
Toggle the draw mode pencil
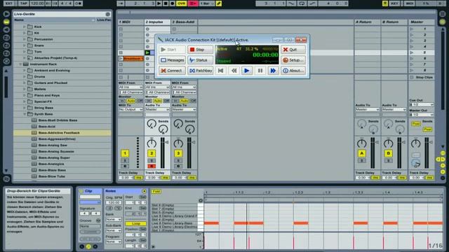click(x=219, y=3)
